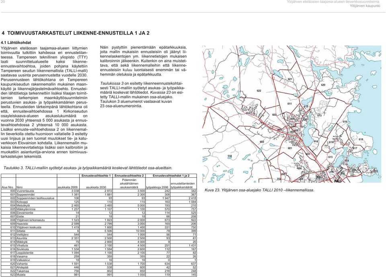Click the figure caption "Kuva 23. Ylöjärven osa-aluejako"

click(x=259, y=190)
